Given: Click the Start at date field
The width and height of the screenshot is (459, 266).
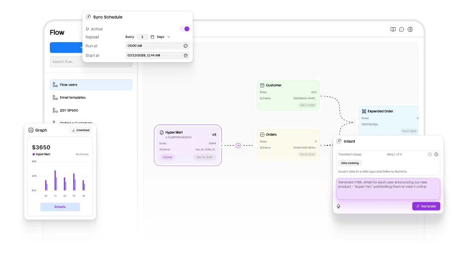Looking at the screenshot, I should tap(158, 55).
